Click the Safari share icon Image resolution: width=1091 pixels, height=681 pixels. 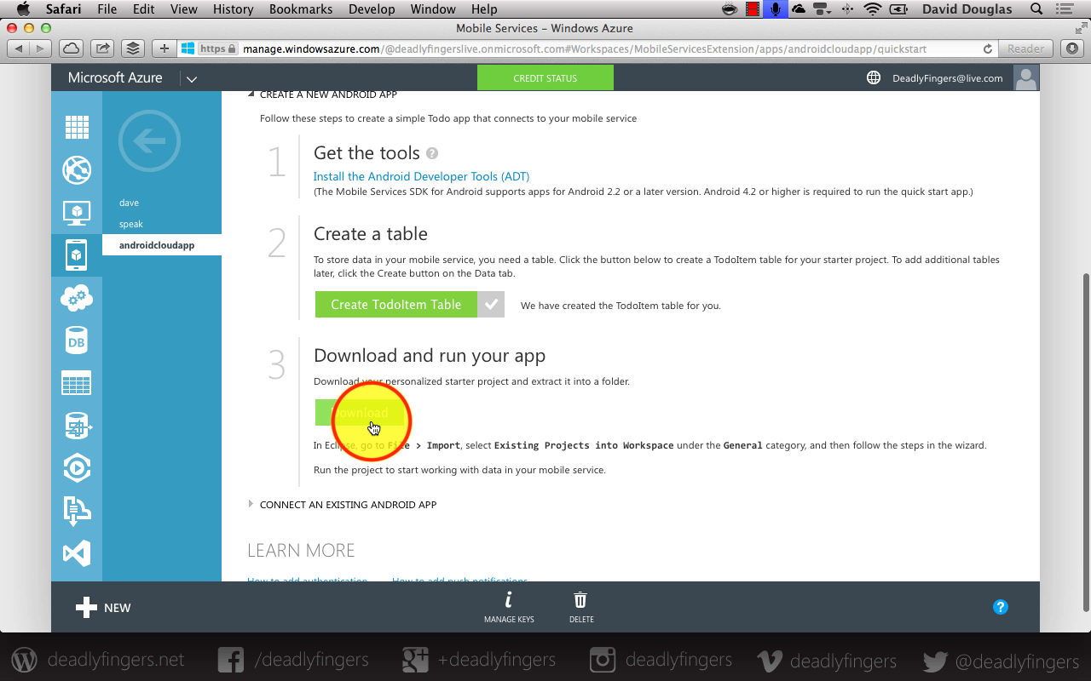point(101,49)
